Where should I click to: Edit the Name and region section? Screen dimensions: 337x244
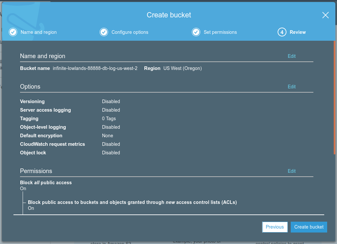pyautogui.click(x=292, y=56)
